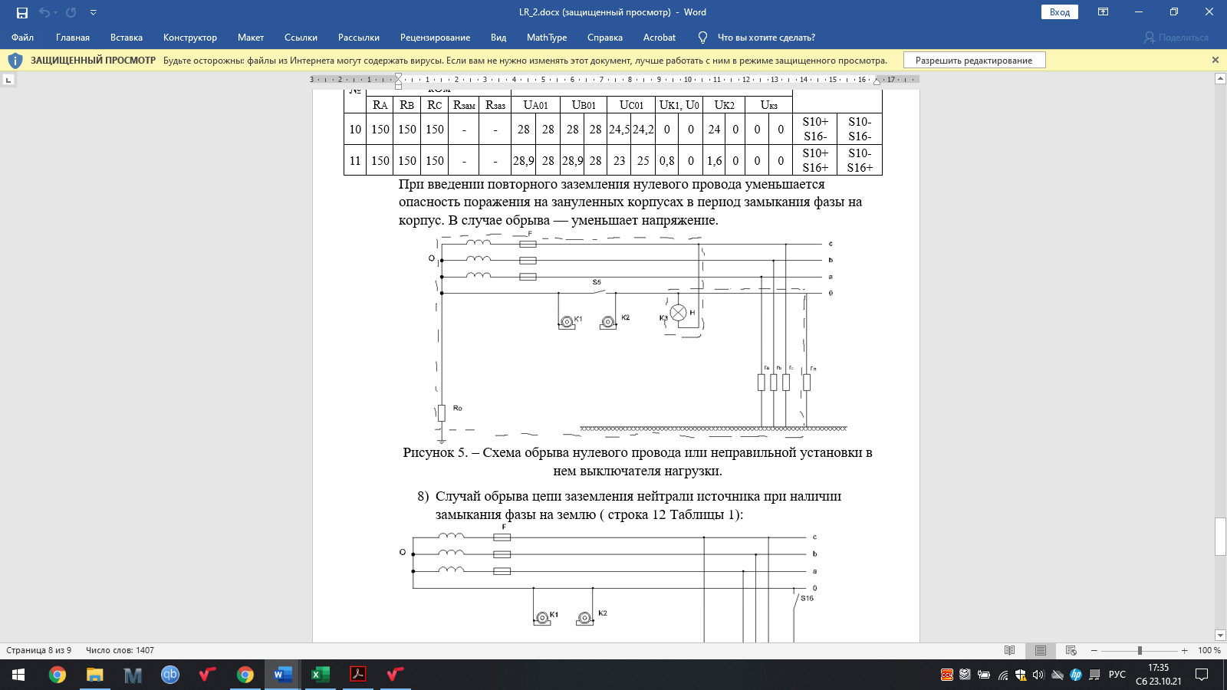Viewport: 1227px width, 690px height.
Task: Open the notification center icon
Action: coord(1202,675)
